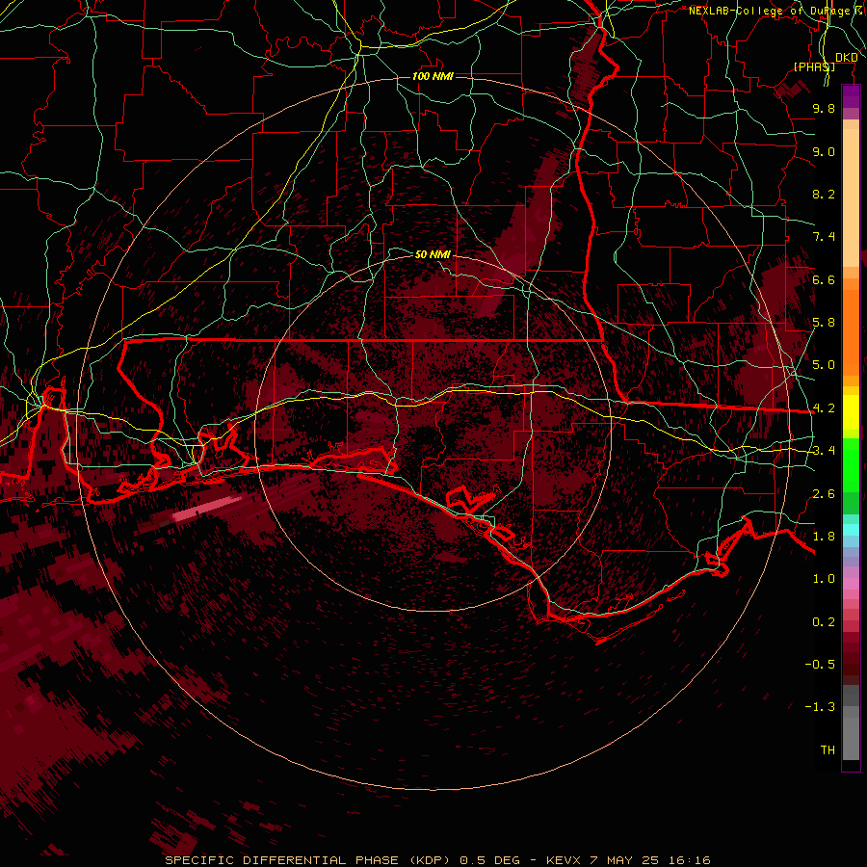The image size is (867, 867).
Task: Click the 100 NMI range ring label
Action: point(433,76)
